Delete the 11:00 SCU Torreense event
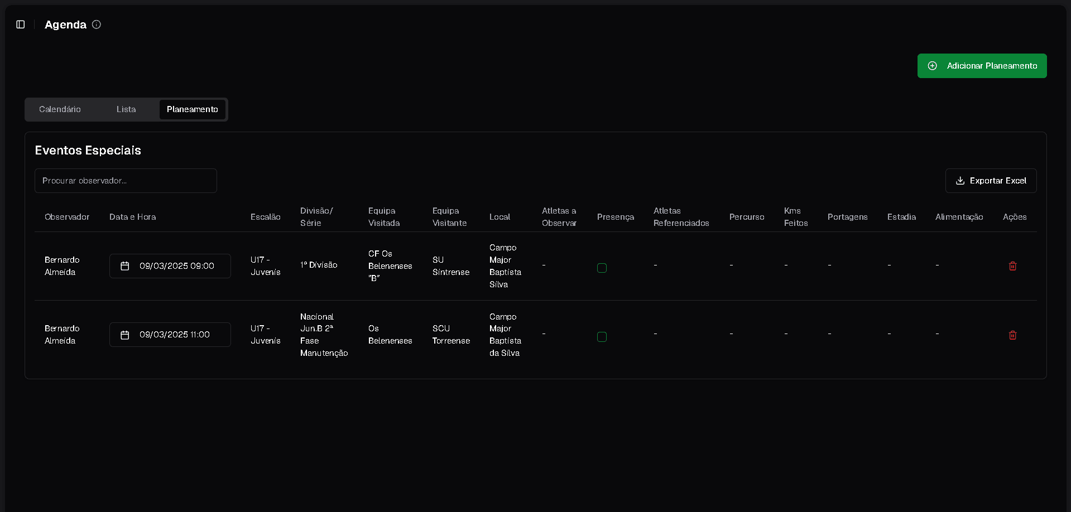 pyautogui.click(x=1012, y=335)
